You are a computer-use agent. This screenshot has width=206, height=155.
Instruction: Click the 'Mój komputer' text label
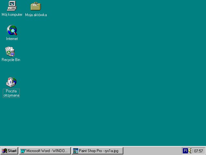(12, 15)
